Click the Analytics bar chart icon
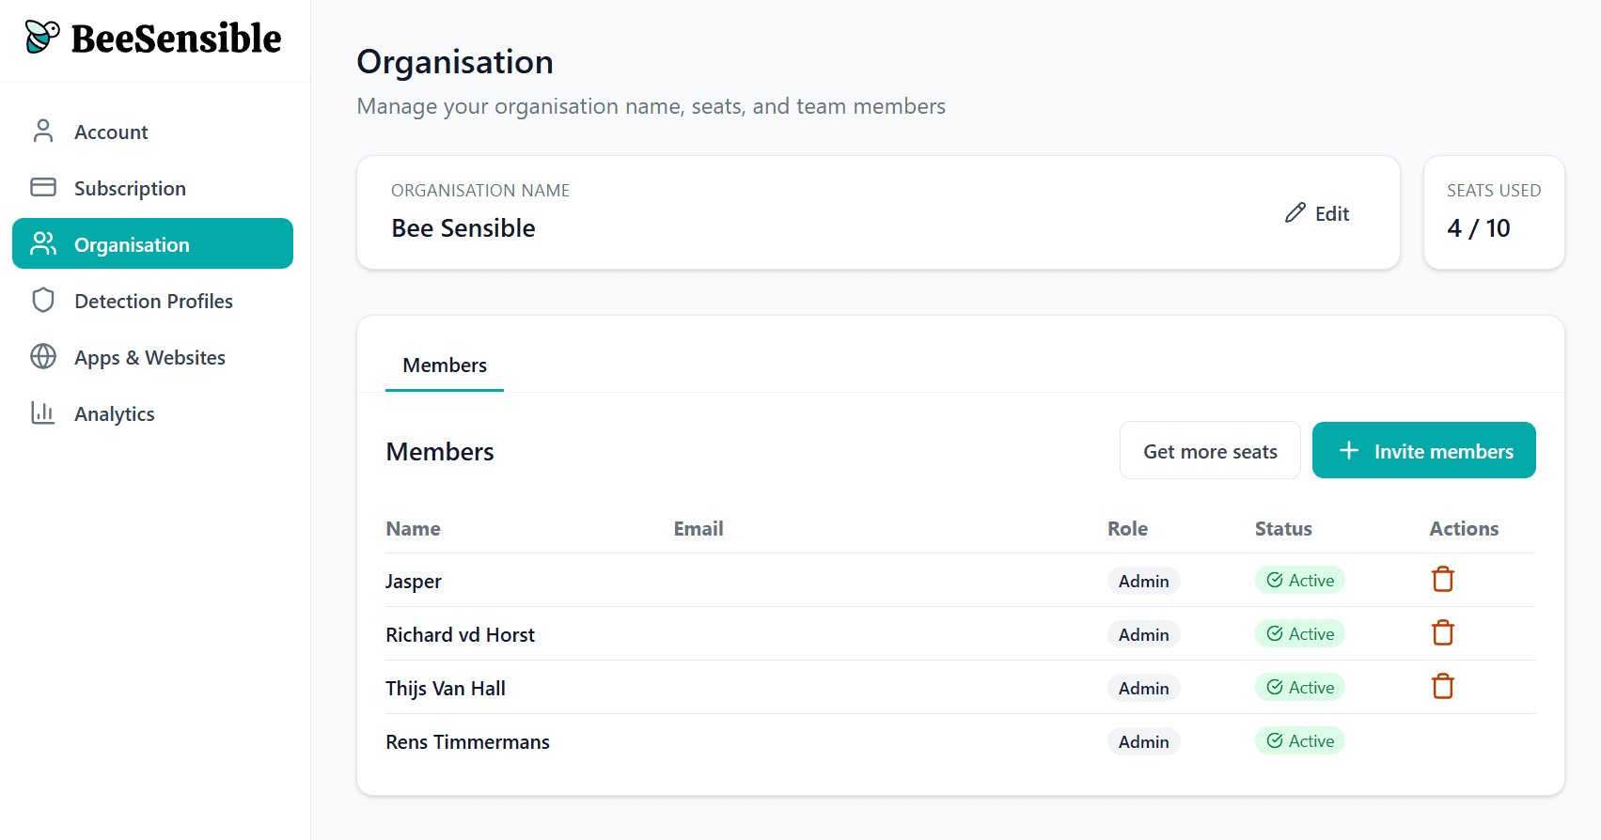This screenshot has height=840, width=1601. point(43,413)
